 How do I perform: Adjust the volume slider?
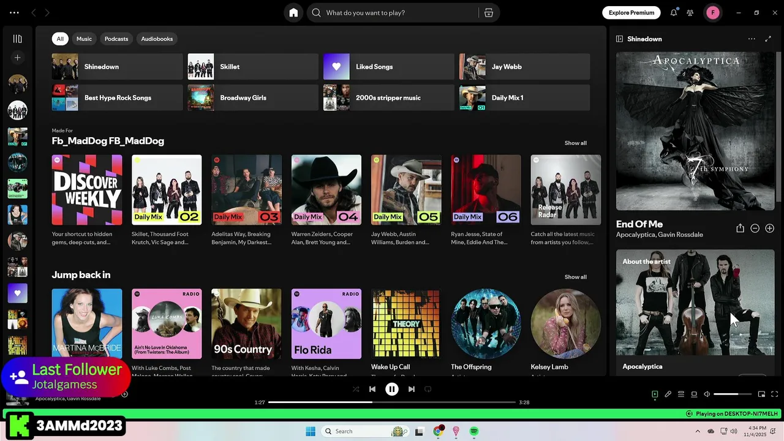click(x=733, y=394)
